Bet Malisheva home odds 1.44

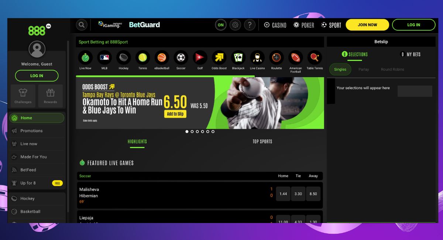click(283, 194)
